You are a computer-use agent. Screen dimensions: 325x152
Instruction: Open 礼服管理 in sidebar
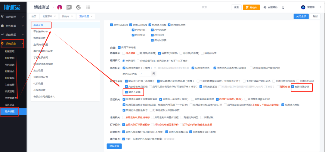[x=10, y=51]
